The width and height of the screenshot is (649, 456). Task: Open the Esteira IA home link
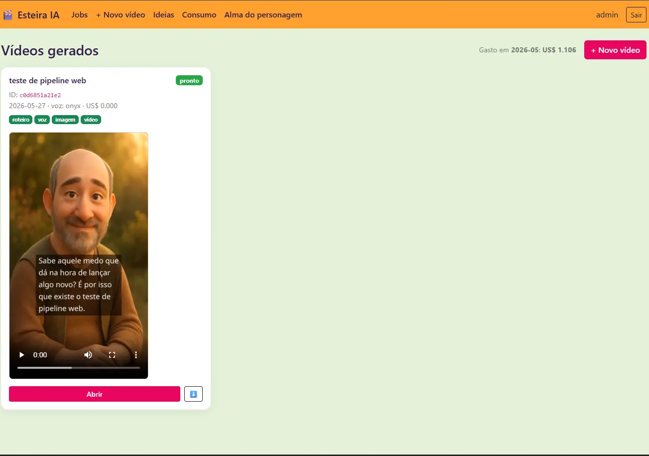pos(31,15)
